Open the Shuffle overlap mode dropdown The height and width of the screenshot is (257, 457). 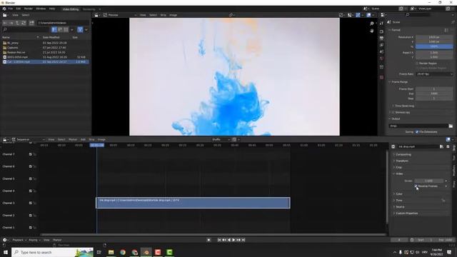tap(221, 140)
